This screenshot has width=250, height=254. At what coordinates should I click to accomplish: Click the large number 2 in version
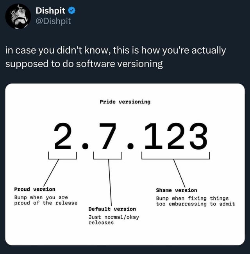coord(62,136)
